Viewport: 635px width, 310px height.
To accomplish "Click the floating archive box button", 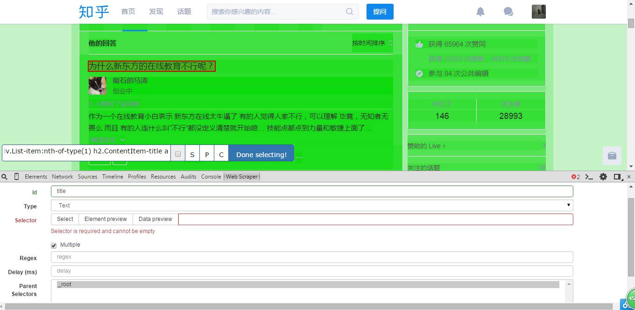I will click(x=612, y=156).
